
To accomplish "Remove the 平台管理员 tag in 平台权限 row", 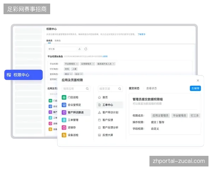I will pyautogui.click(x=77, y=64).
